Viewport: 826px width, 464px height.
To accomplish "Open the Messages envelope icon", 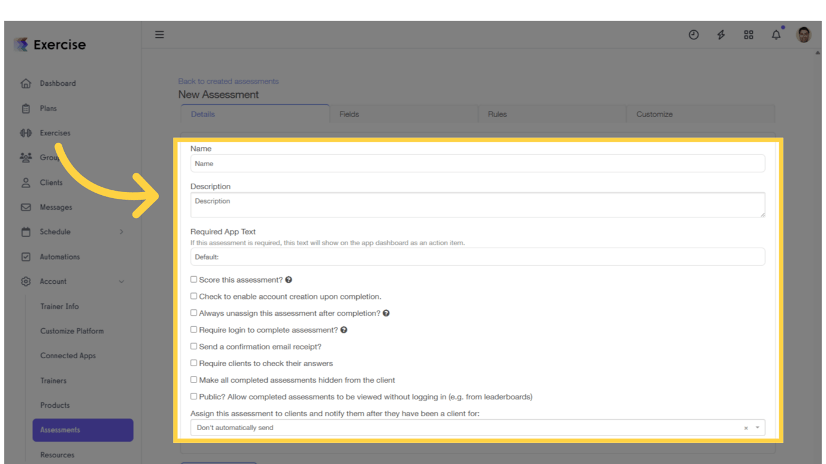I will (x=26, y=207).
